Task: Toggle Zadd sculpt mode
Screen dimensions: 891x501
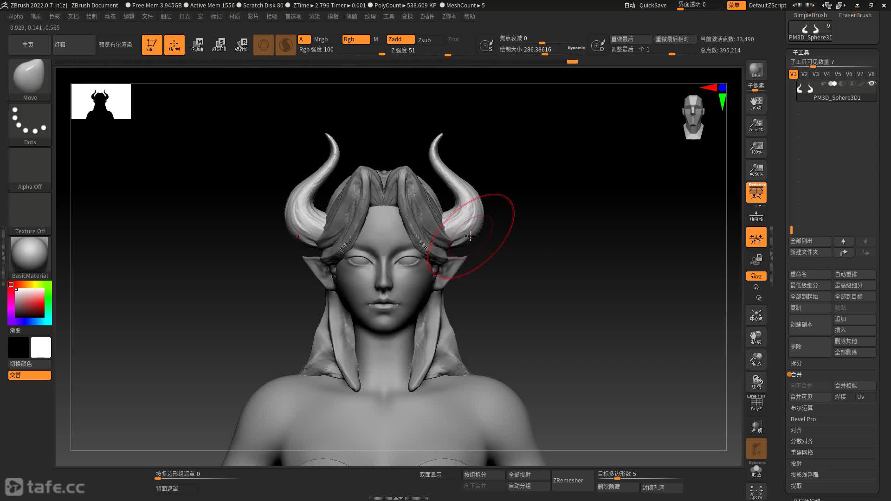Action: (400, 39)
